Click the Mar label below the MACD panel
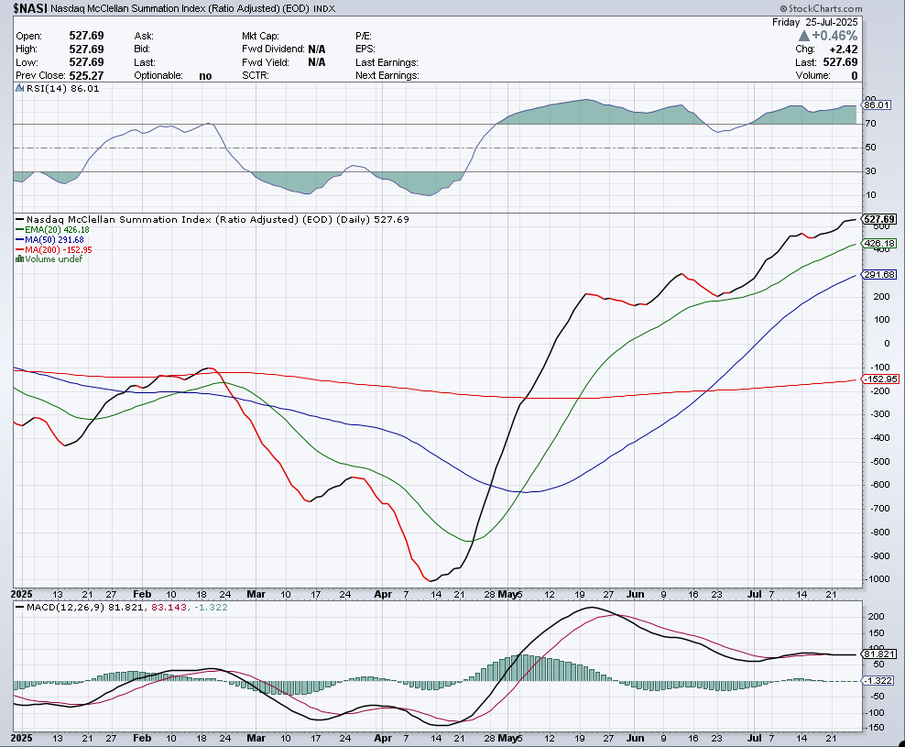Image resolution: width=905 pixels, height=747 pixels. click(x=256, y=738)
